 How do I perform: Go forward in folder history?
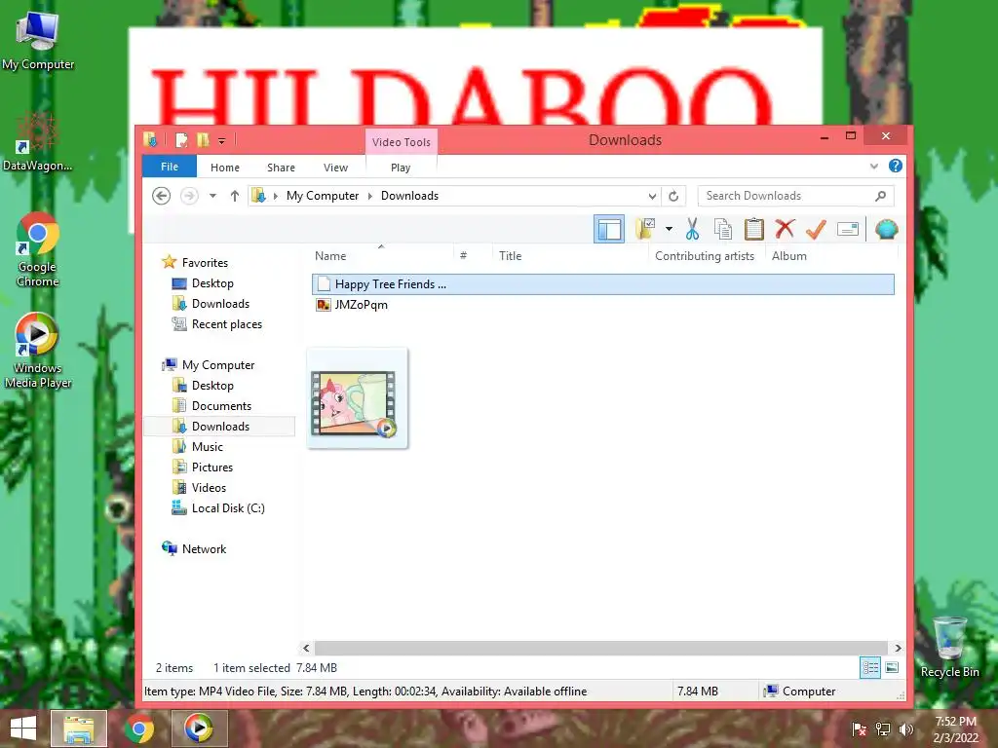[189, 196]
